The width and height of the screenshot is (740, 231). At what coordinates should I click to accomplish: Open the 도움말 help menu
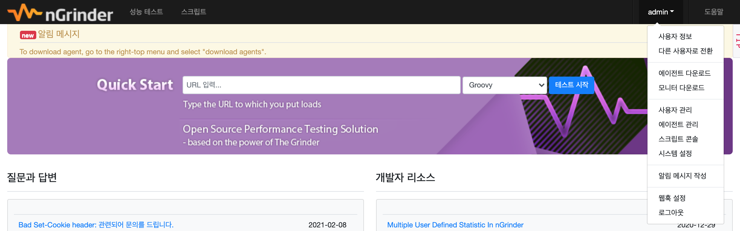[x=714, y=12]
